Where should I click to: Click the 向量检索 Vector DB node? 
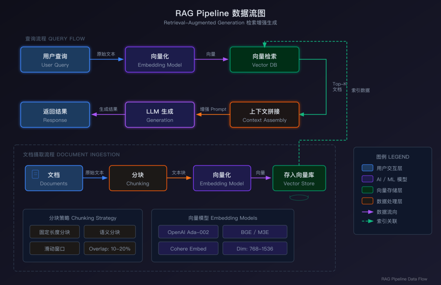click(265, 60)
